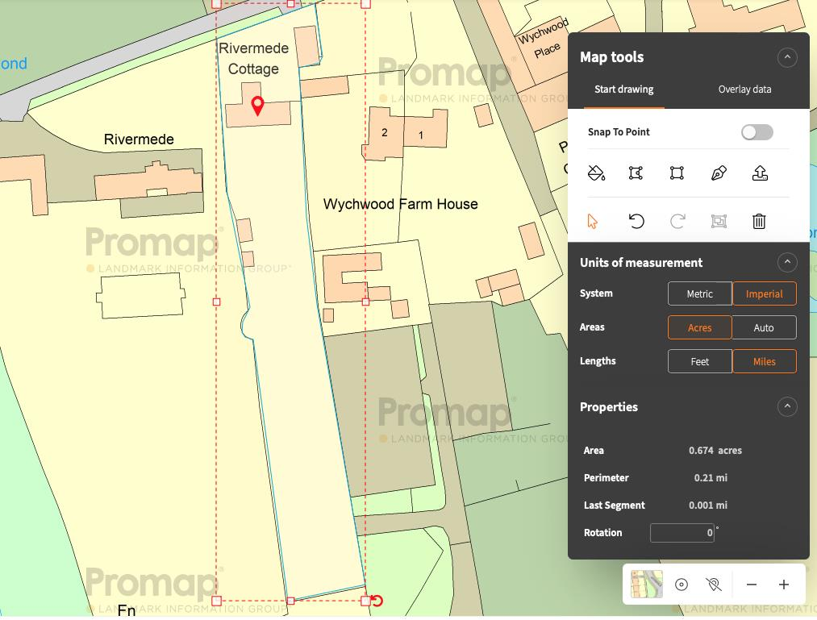
Task: Delete the shape with the trash icon
Action: [x=759, y=221]
